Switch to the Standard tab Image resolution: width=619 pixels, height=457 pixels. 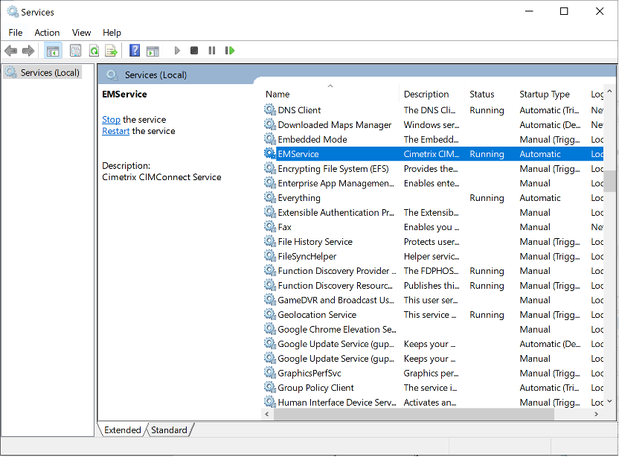point(169,430)
